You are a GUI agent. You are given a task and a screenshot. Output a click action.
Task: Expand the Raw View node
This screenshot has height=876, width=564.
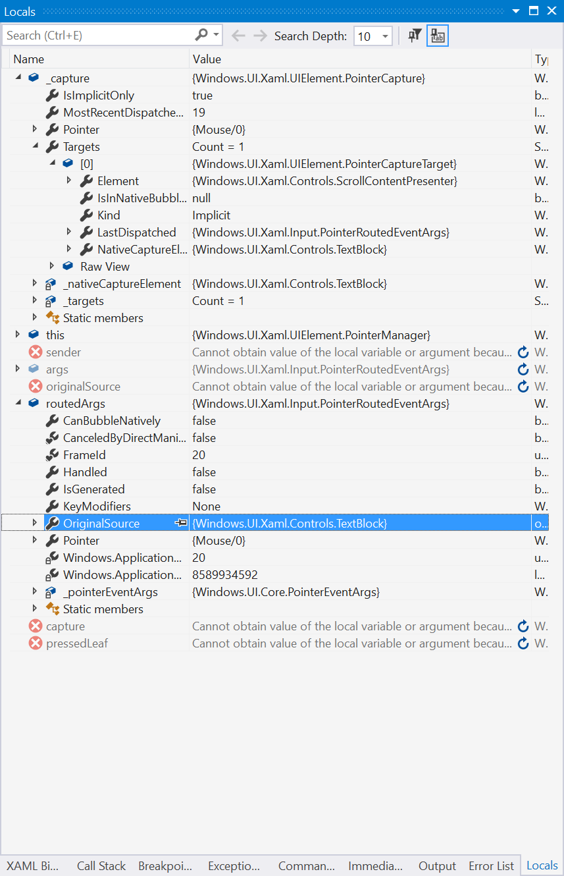[52, 266]
